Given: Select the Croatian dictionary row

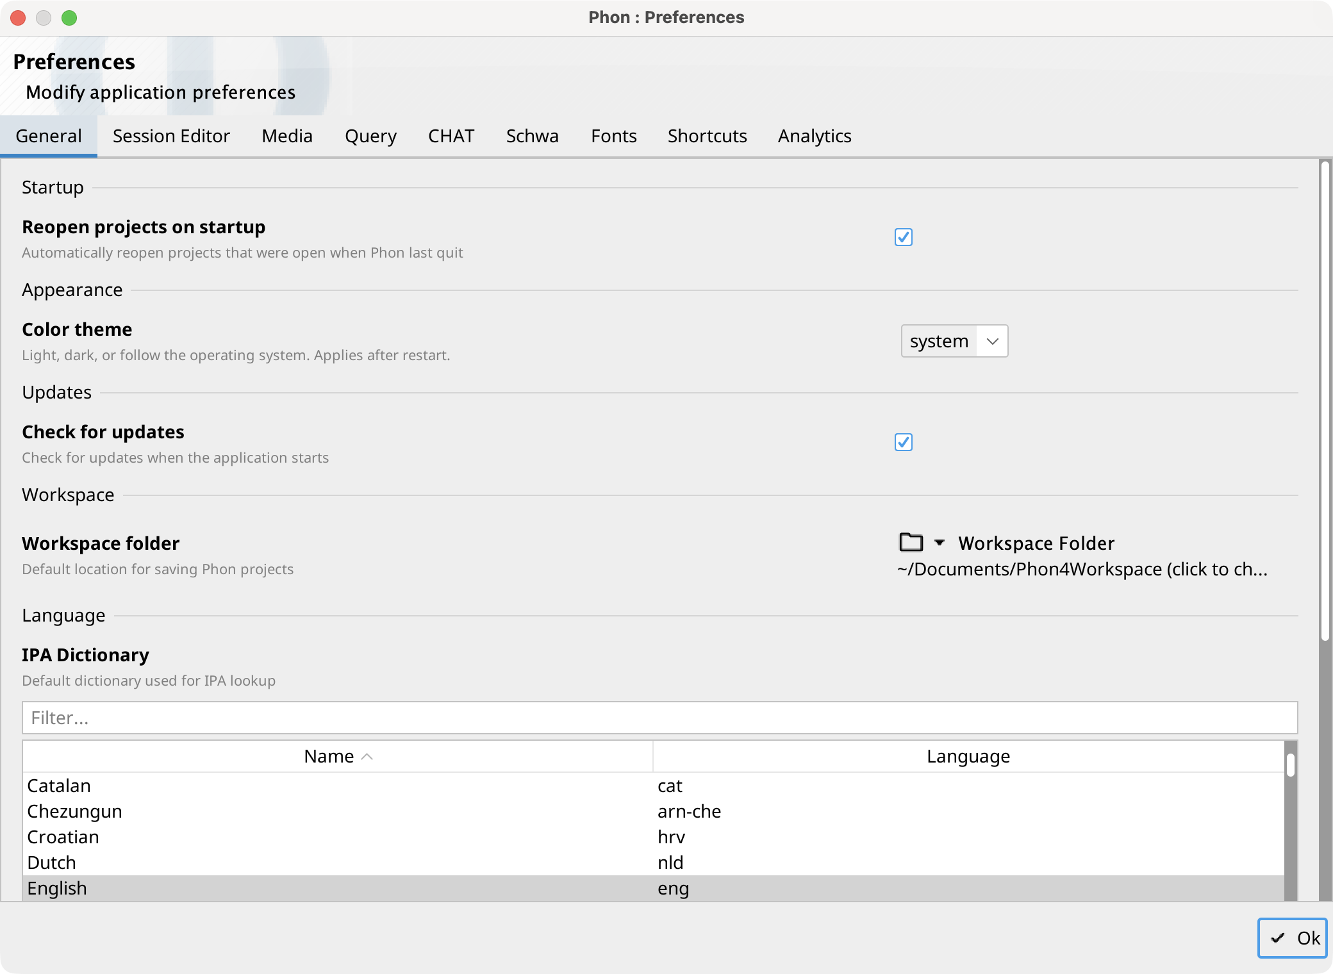Looking at the screenshot, I should 654,837.
